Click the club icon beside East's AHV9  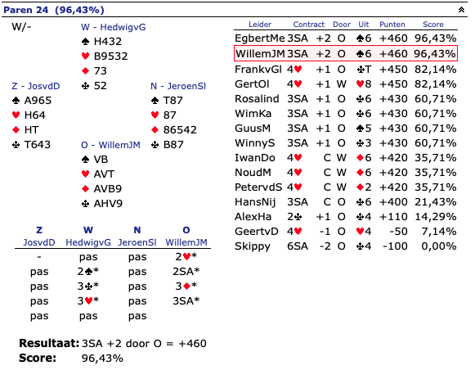(85, 204)
